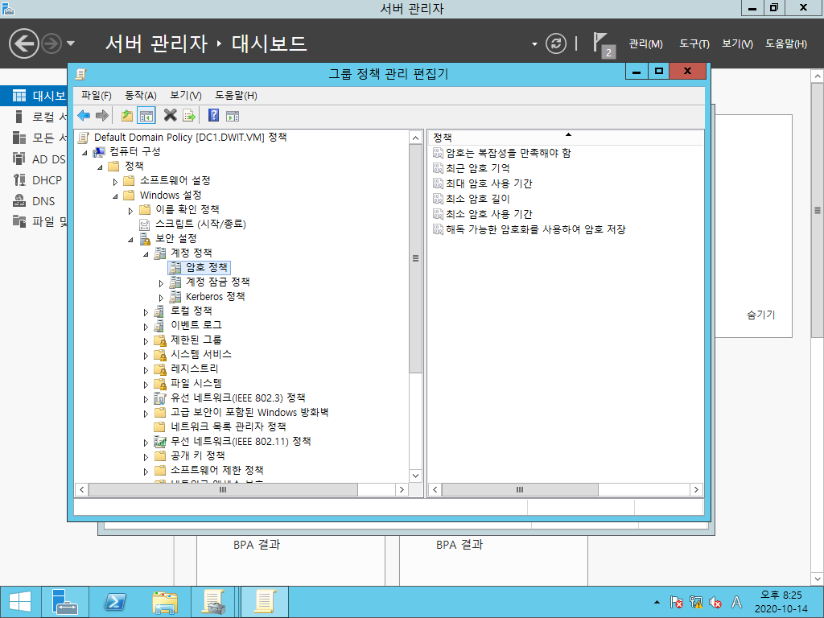Select the 최소 암호 사용 기간 policy
The image size is (824, 618).
point(488,214)
